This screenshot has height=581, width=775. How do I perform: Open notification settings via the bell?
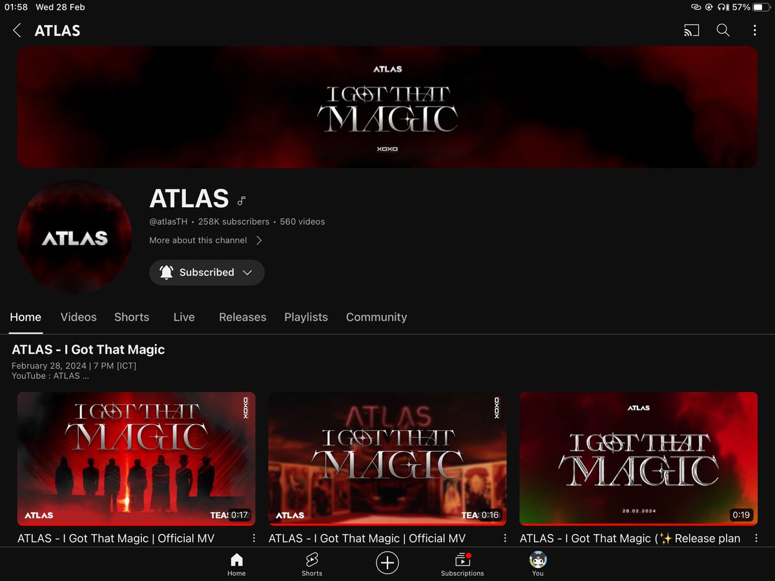[166, 272]
